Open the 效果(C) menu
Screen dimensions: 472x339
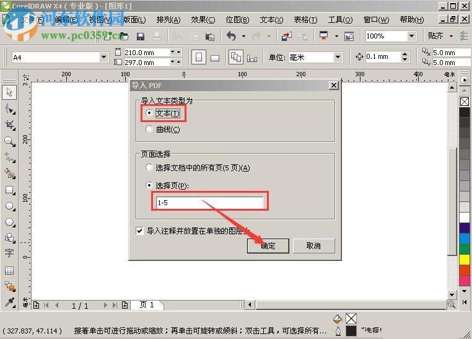click(x=203, y=20)
